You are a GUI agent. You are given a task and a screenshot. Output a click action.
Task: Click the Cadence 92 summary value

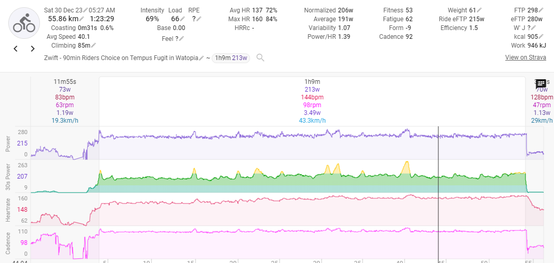(409, 37)
